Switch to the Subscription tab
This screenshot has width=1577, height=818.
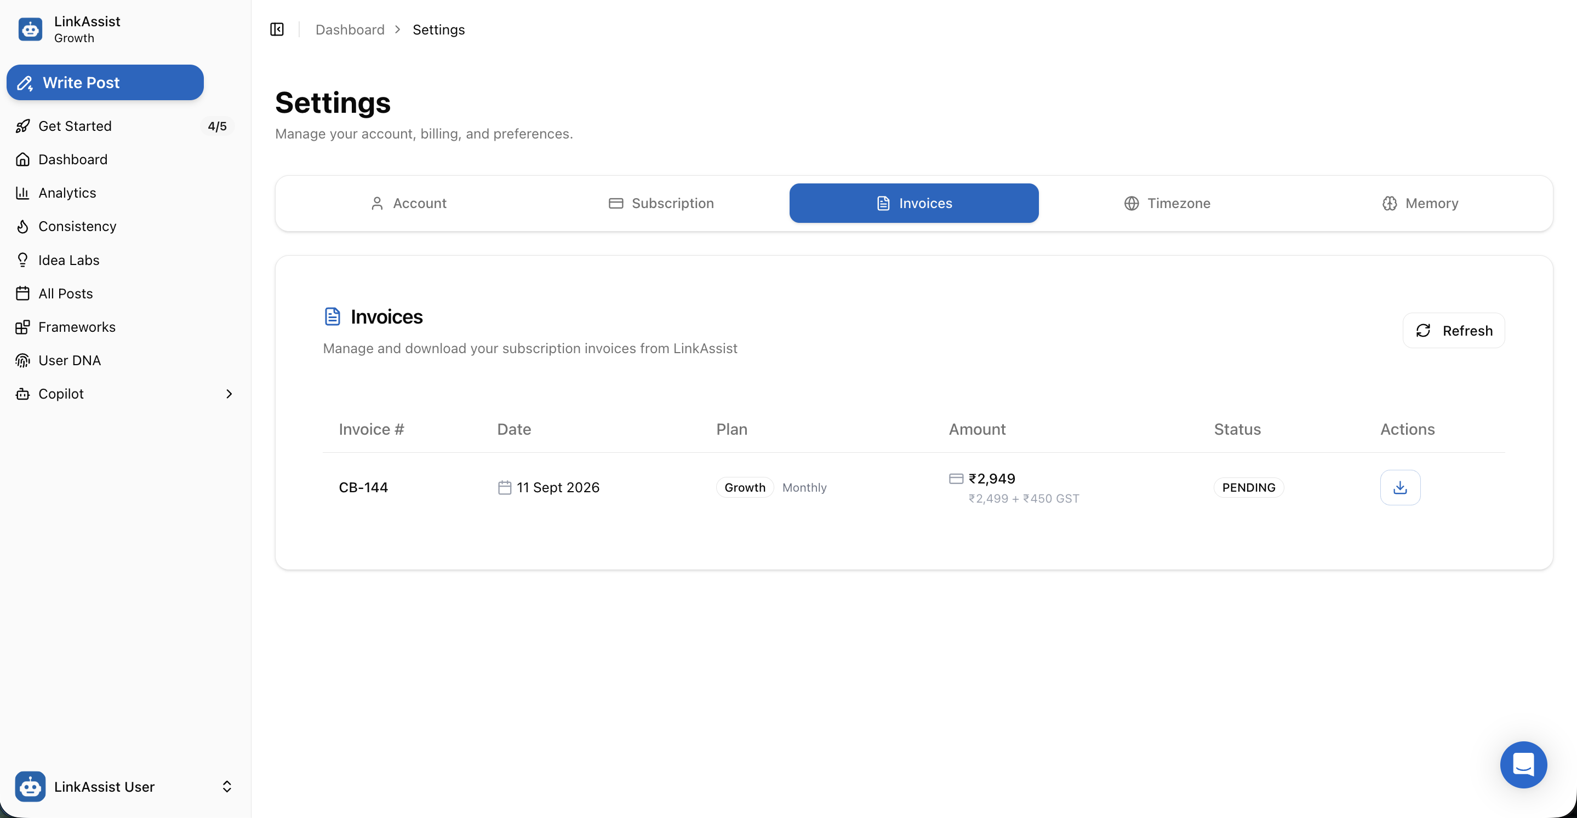click(x=661, y=203)
